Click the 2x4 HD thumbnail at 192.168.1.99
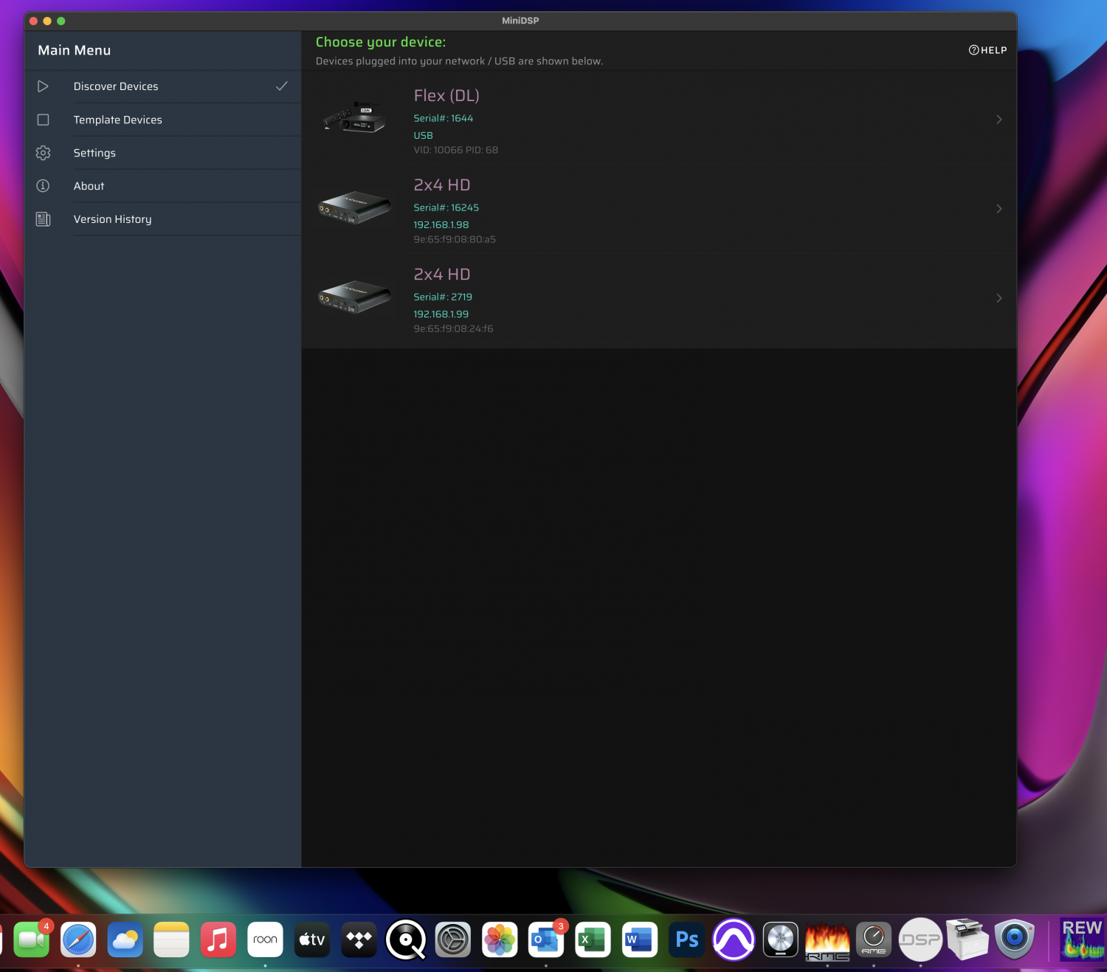Viewport: 1107px width, 972px height. tap(355, 297)
